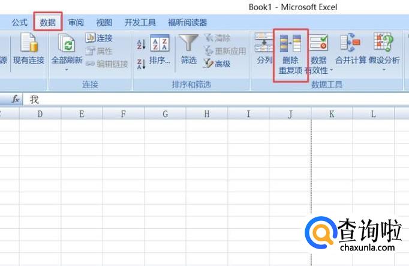Screen dimensions: 409x266
Task: Switch to the 数据 ribbon tab
Action: pyautogui.click(x=48, y=23)
